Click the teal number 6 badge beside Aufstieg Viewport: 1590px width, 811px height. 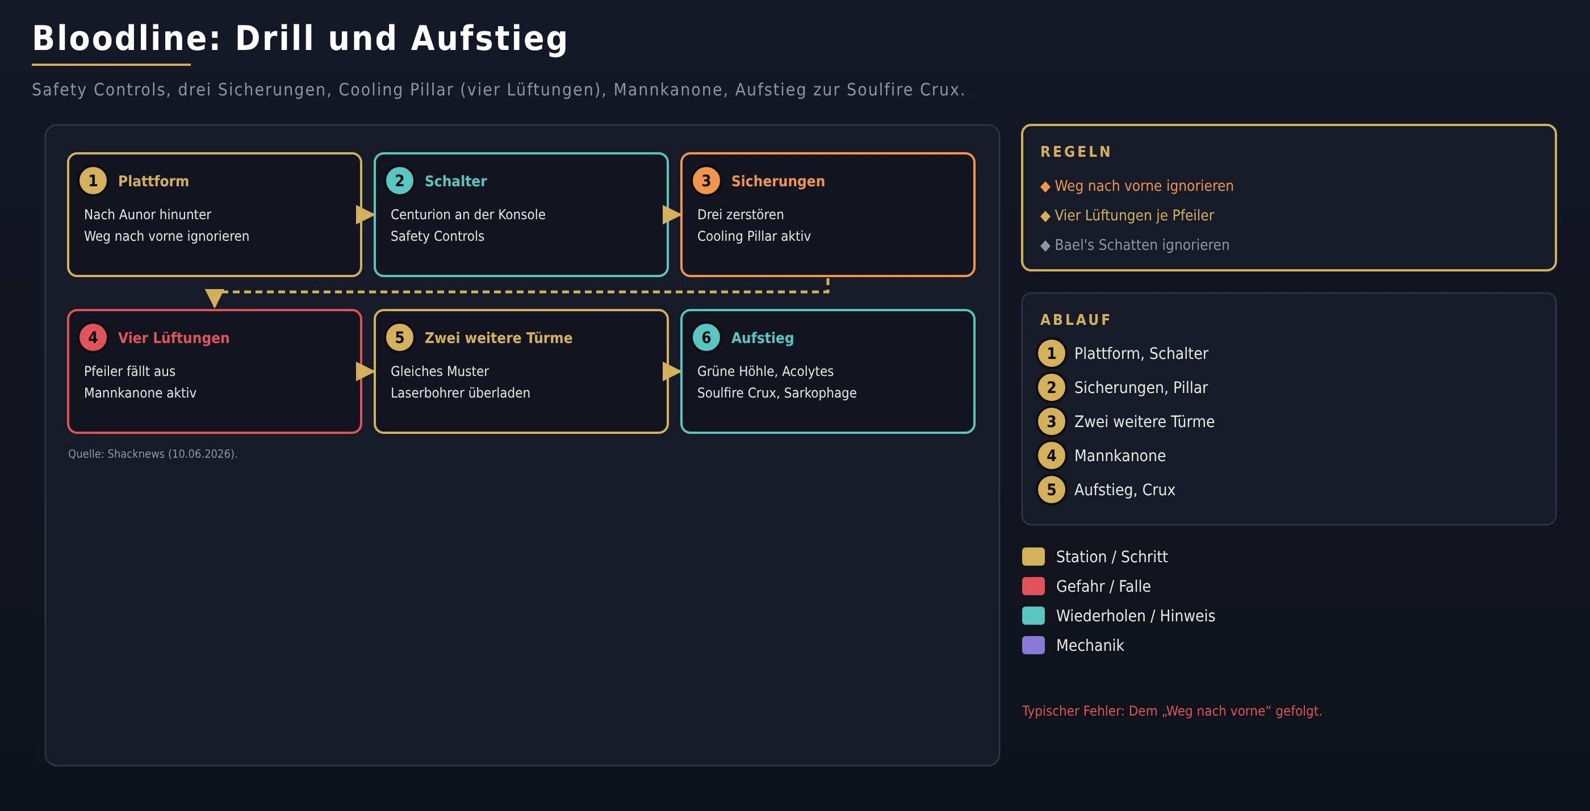(x=706, y=337)
